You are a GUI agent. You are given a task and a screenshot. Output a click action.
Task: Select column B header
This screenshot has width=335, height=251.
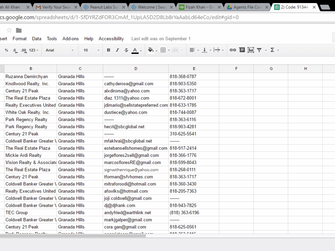[x=31, y=69]
